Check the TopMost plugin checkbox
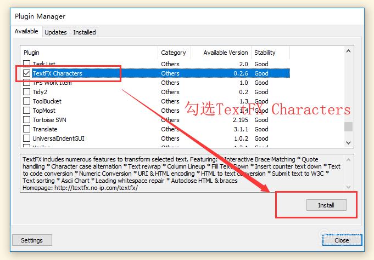The height and width of the screenshot is (260, 374). click(x=26, y=110)
